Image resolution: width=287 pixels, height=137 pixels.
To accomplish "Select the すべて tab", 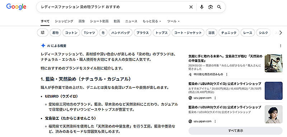I will (45, 21).
